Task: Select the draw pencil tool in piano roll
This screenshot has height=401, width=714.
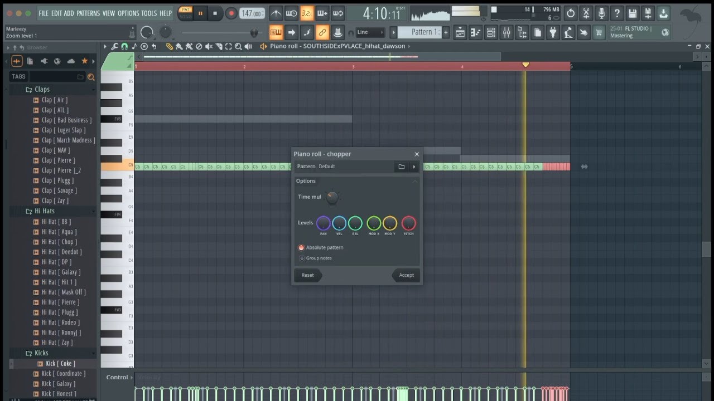Action: click(x=170, y=46)
